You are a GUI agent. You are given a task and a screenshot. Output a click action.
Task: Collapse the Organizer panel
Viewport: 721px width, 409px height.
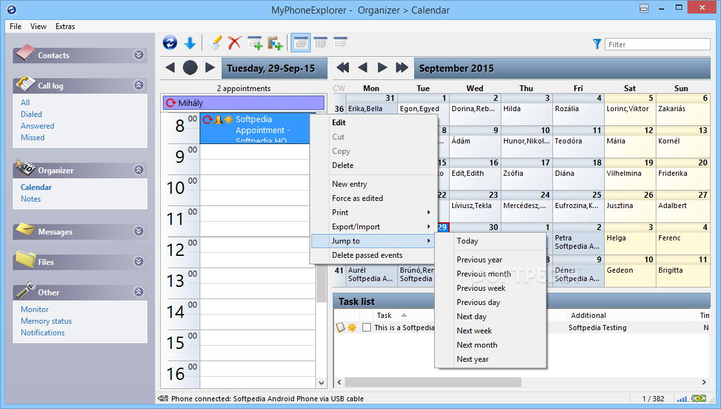(138, 170)
